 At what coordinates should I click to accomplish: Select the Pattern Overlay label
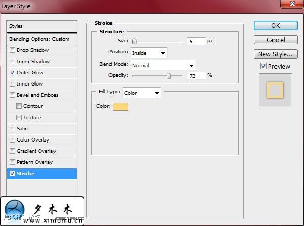point(35,162)
